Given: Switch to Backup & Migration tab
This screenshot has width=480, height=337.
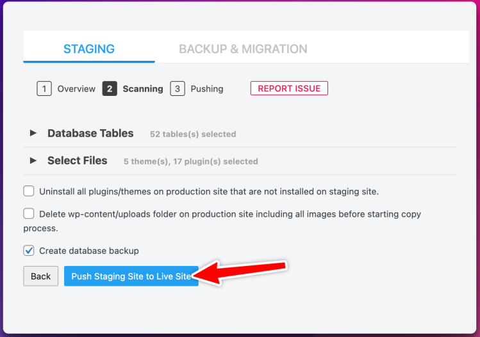Looking at the screenshot, I should [243, 49].
